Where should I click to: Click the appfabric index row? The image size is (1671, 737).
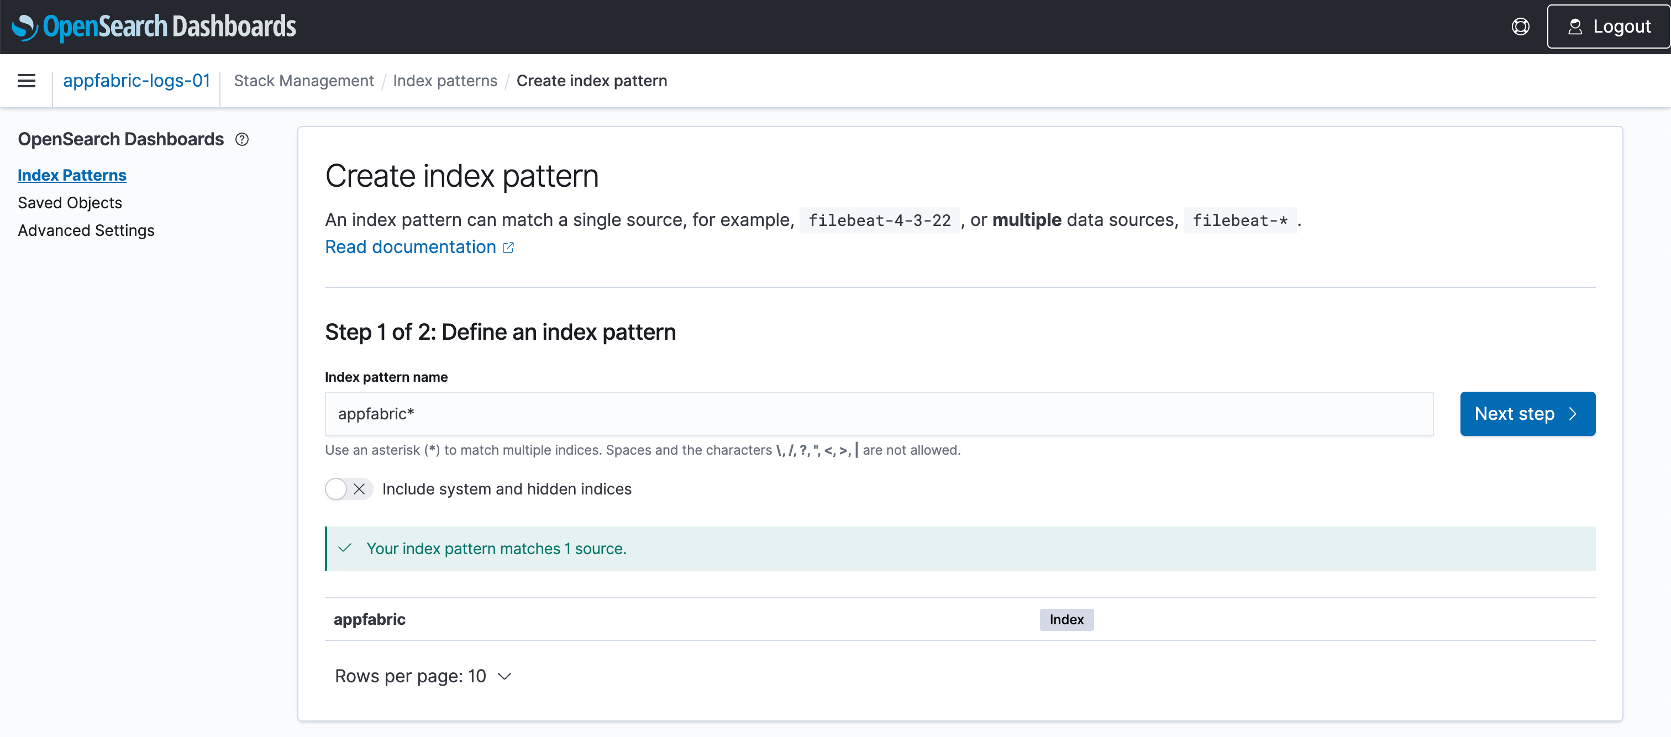tap(370, 619)
